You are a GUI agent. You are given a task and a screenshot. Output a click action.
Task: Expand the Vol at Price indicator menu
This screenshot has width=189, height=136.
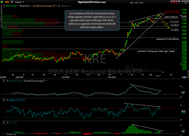[31, 6]
